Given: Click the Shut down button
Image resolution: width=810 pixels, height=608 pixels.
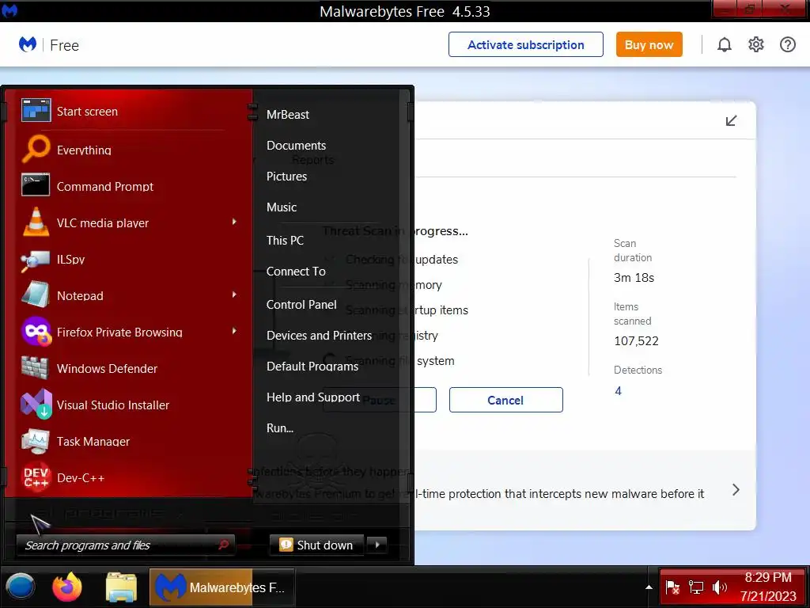Looking at the screenshot, I should (316, 545).
